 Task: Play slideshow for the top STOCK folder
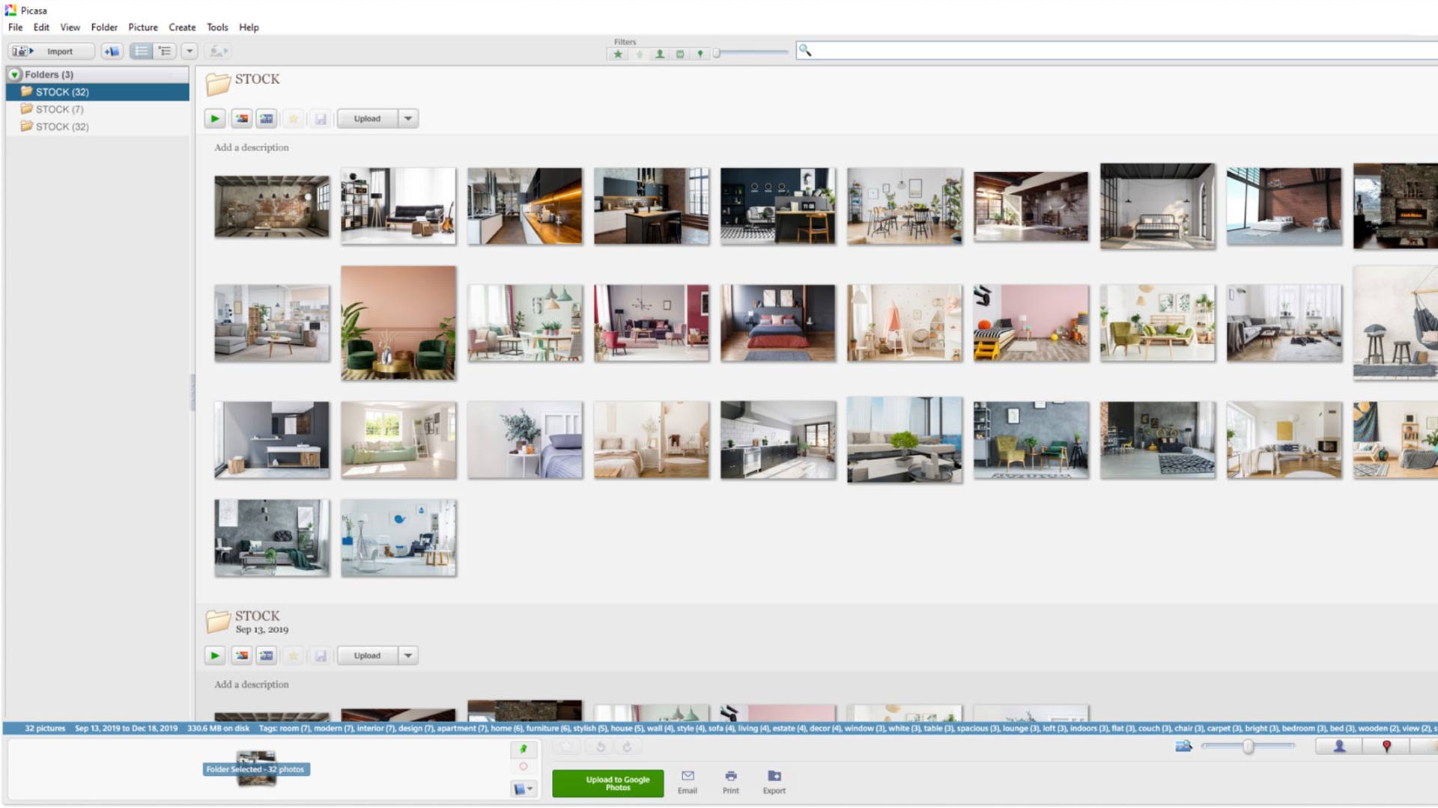click(x=215, y=118)
